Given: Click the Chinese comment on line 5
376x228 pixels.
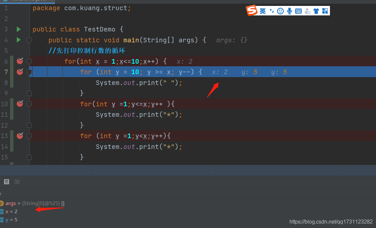Looking at the screenshot, I should click(87, 51).
